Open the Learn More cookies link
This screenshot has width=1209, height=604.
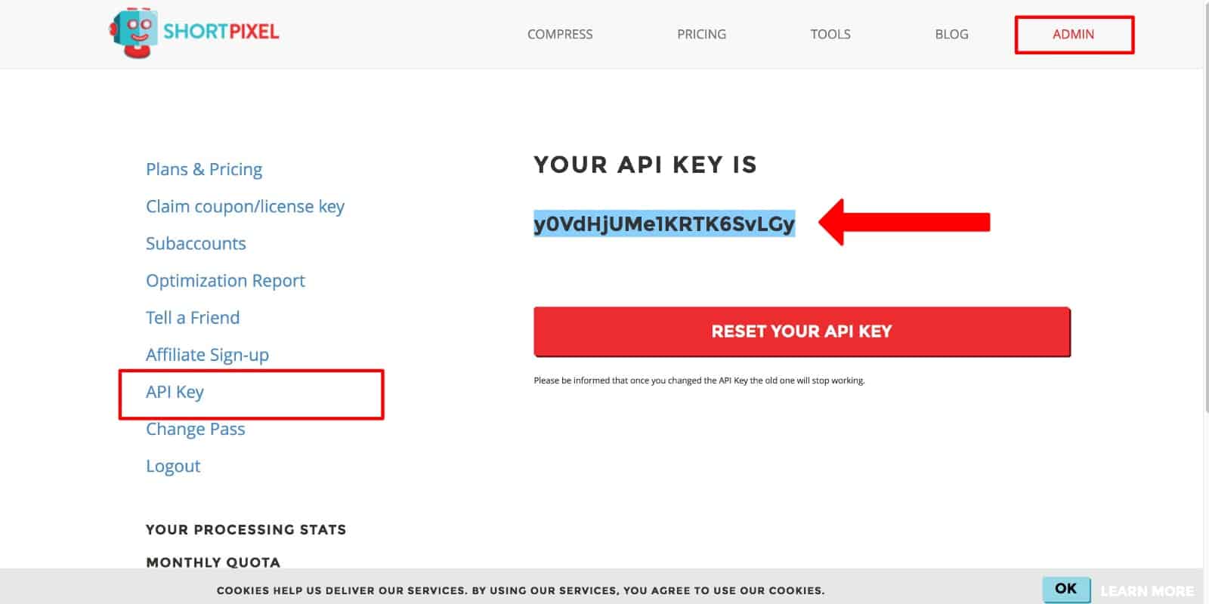1147,590
